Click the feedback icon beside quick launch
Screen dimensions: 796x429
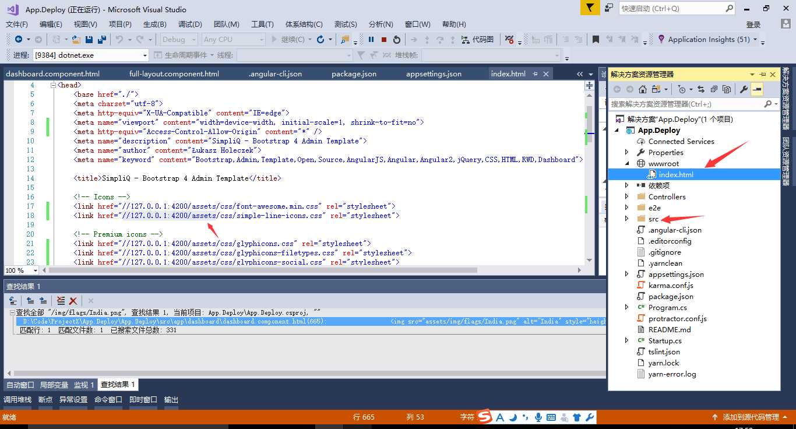click(609, 8)
